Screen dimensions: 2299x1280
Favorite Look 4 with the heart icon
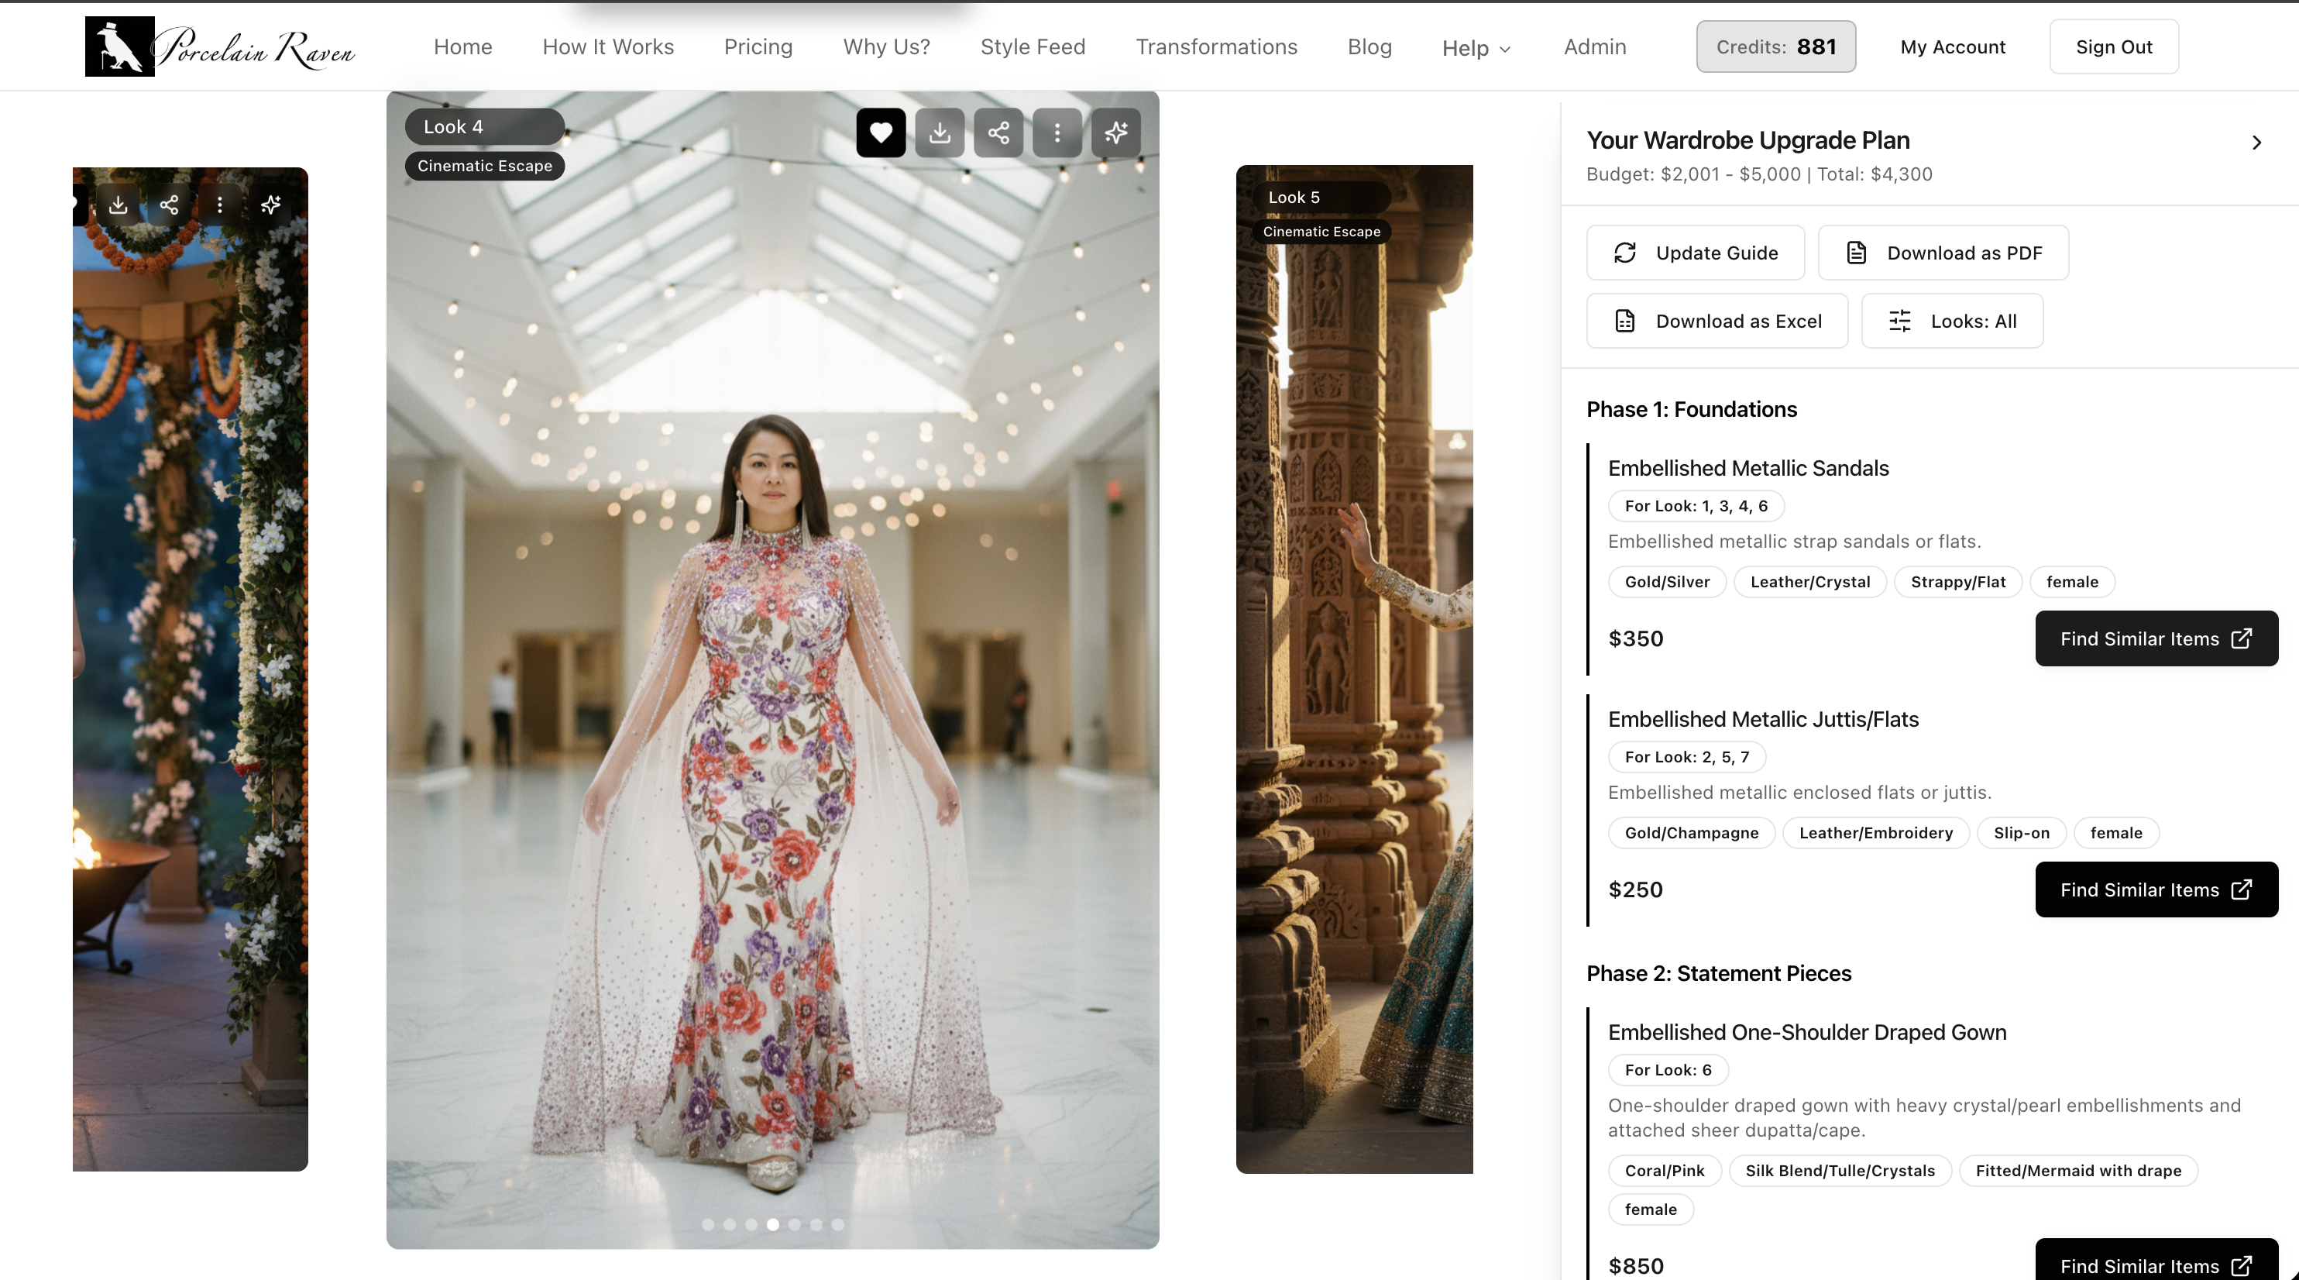tap(881, 133)
